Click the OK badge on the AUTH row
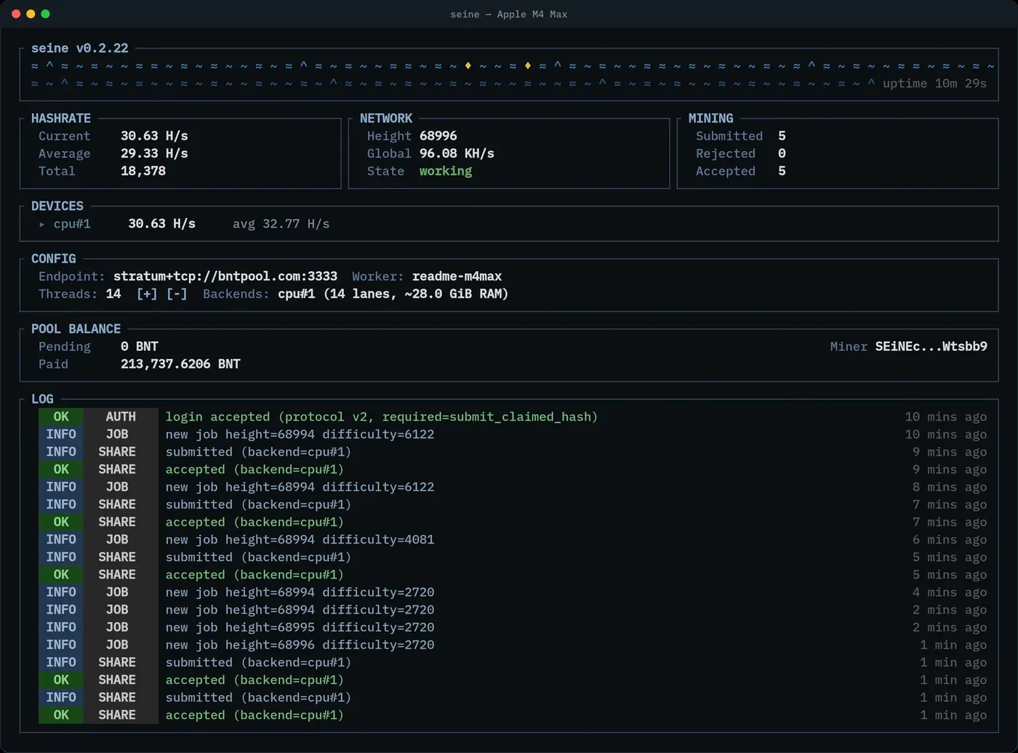This screenshot has width=1018, height=753. pyautogui.click(x=61, y=416)
